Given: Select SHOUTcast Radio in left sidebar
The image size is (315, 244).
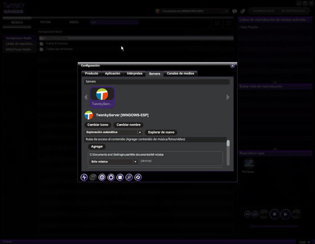Looking at the screenshot, I should coord(19,49).
